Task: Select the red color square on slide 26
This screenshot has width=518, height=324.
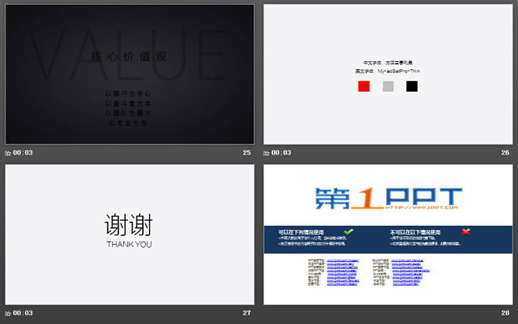Action: [363, 86]
